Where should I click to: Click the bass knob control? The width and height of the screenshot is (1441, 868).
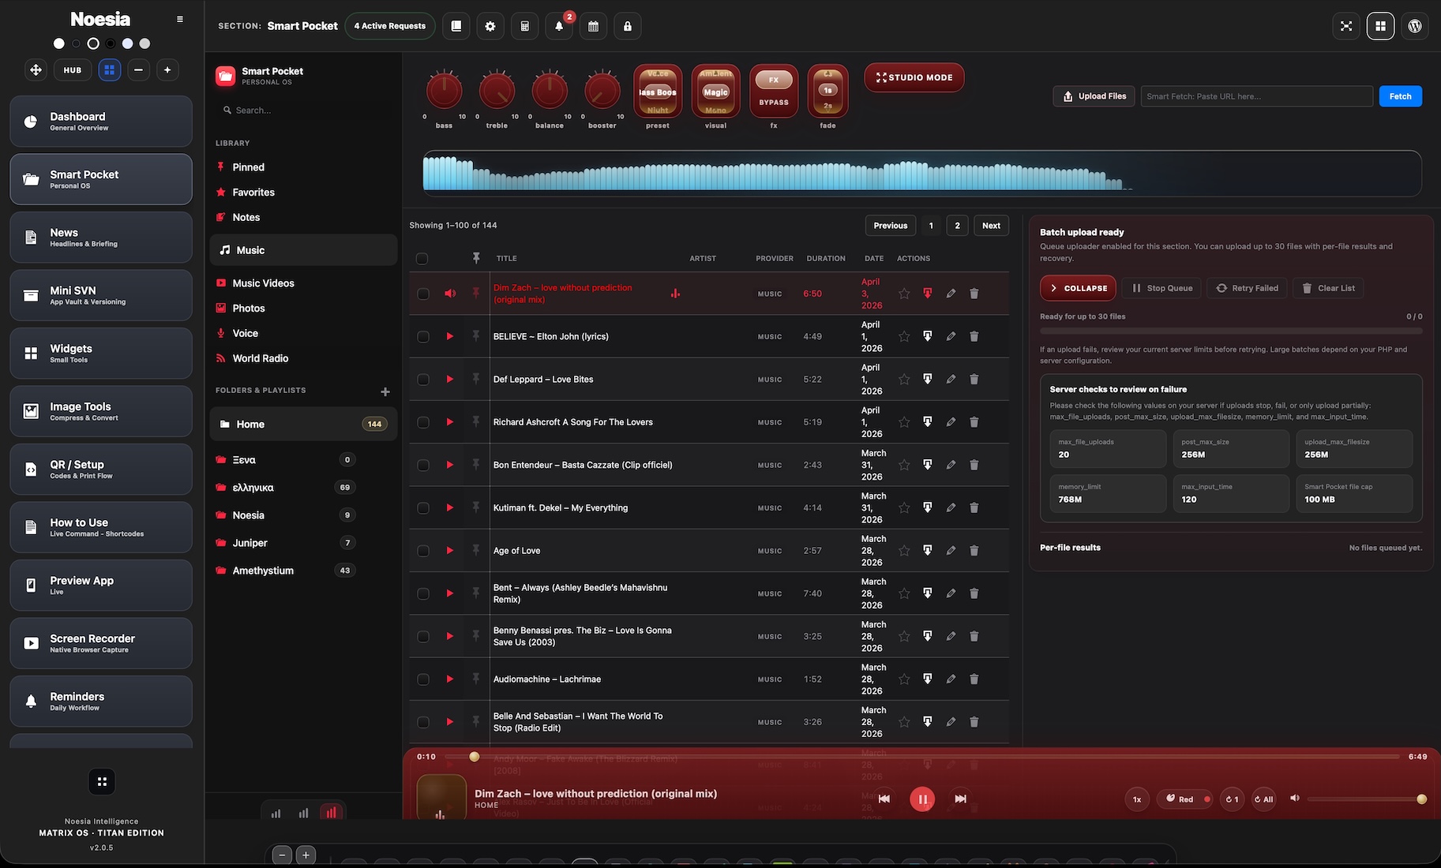pyautogui.click(x=445, y=91)
